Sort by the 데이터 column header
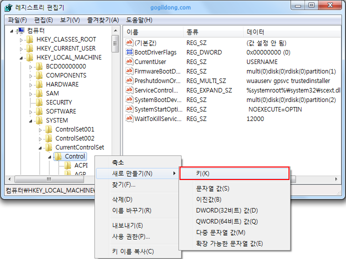 click(292, 32)
